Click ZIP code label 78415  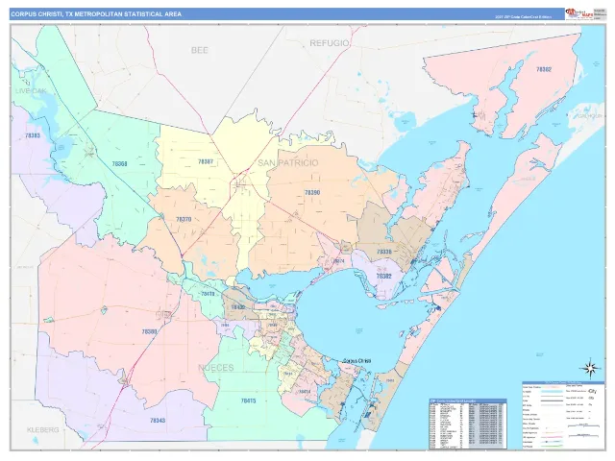(x=248, y=400)
